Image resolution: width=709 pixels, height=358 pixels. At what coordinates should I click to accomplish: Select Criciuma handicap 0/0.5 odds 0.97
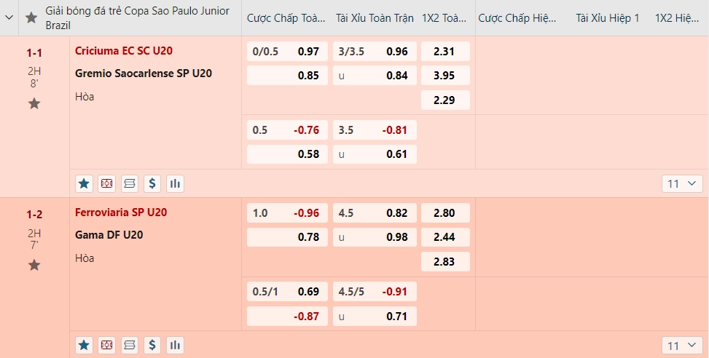coord(287,52)
